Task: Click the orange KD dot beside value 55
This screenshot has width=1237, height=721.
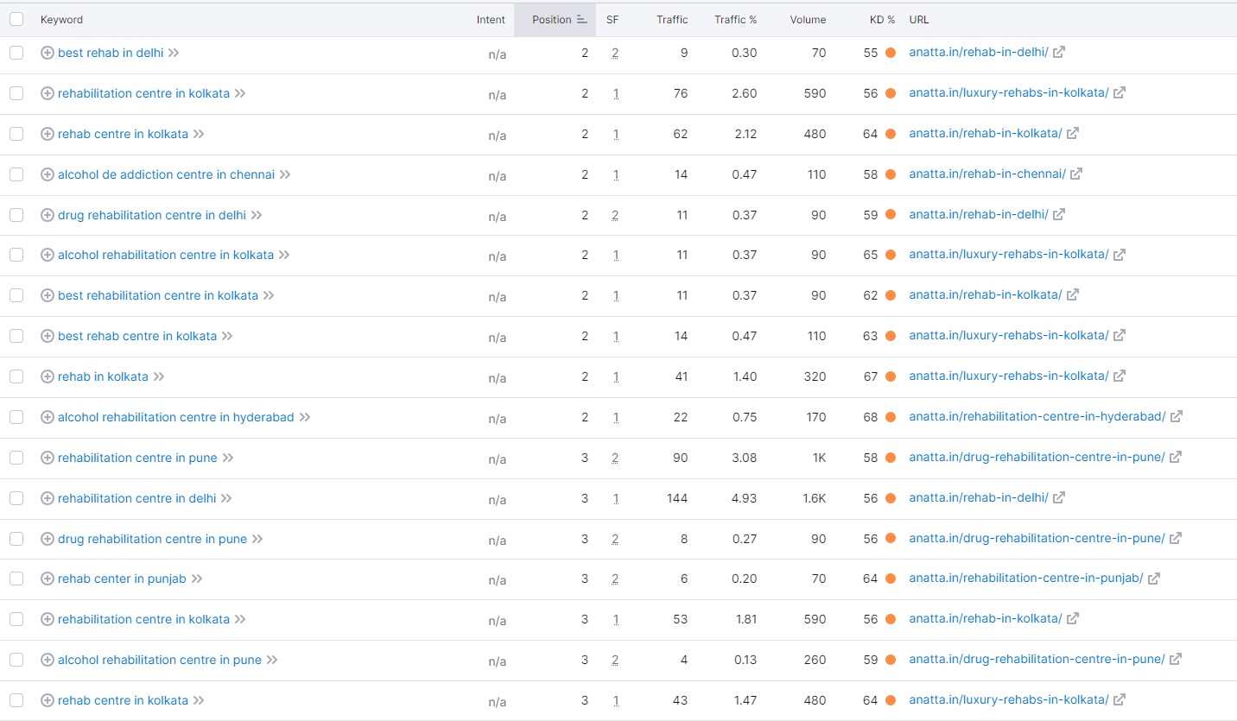Action: (x=891, y=53)
